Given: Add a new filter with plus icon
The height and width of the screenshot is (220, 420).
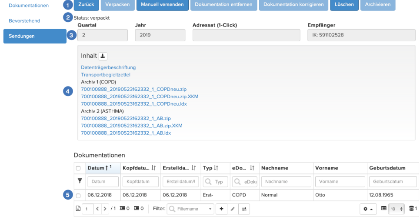Looking at the screenshot, I should 221,209.
